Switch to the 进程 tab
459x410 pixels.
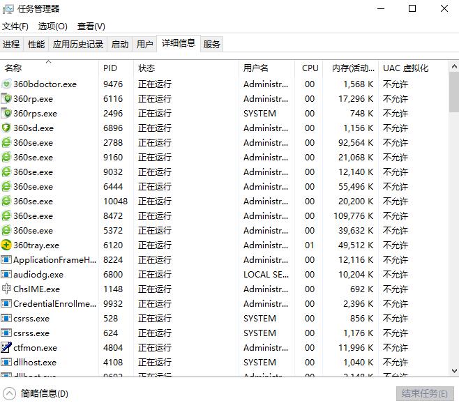(11, 45)
